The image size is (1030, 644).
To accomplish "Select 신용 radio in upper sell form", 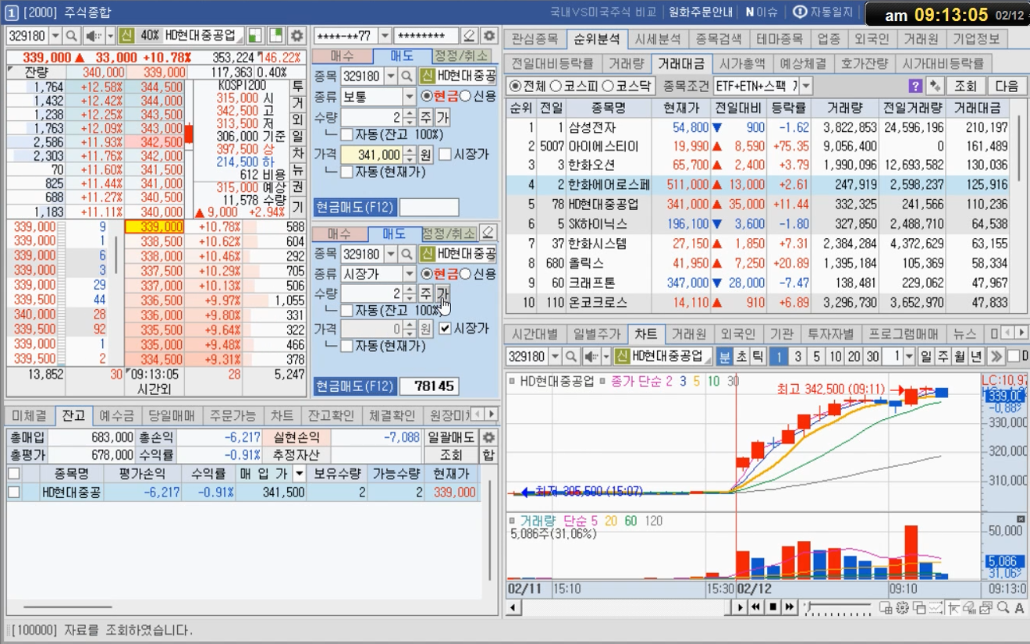I will (466, 96).
